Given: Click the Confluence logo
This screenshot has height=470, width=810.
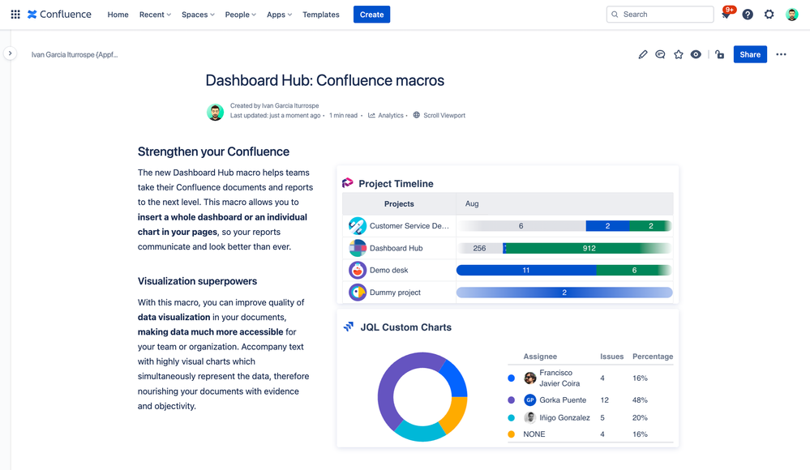Looking at the screenshot, I should (x=59, y=15).
